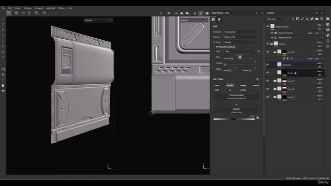Select the Line_02 layer mask thumbnail
The width and height of the screenshot is (331, 186).
pos(284,89)
